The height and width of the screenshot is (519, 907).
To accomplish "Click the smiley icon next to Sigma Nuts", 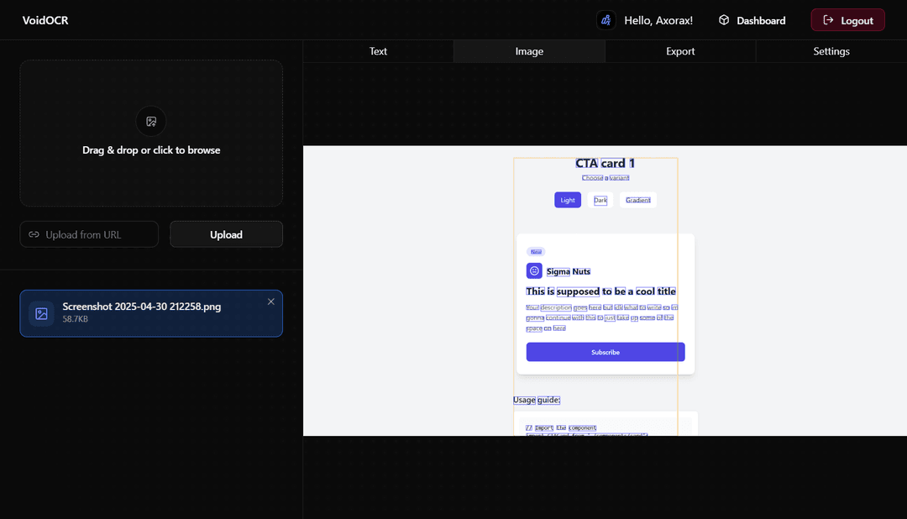I will (x=534, y=270).
